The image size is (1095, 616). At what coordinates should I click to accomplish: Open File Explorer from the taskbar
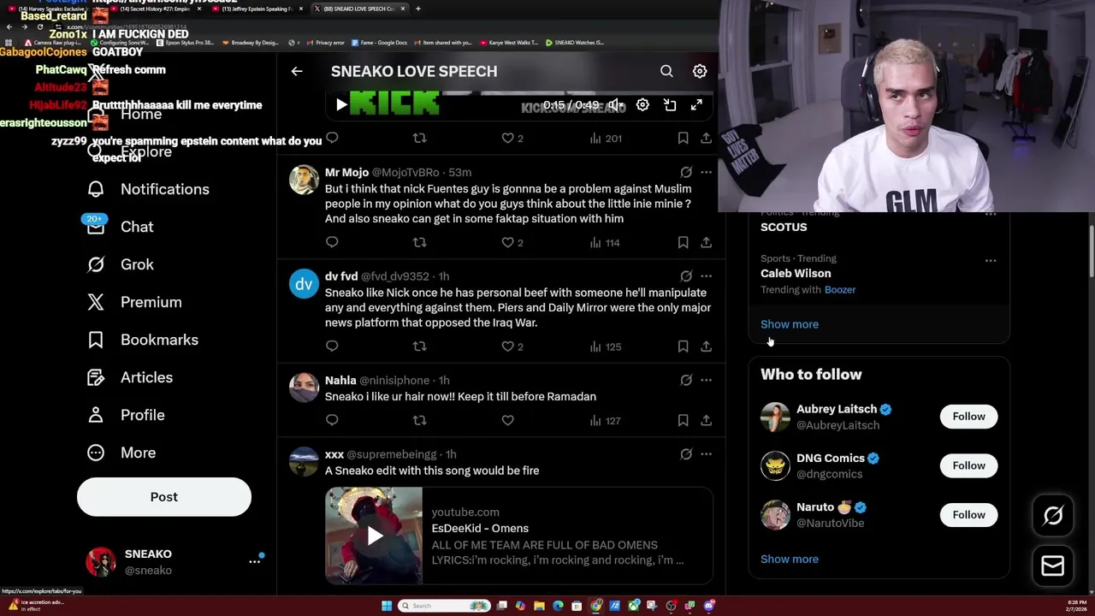click(539, 606)
